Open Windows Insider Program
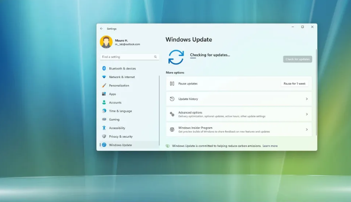 (239, 130)
